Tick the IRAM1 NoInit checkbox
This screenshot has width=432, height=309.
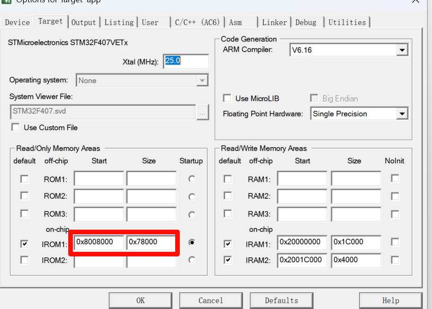[395, 242]
